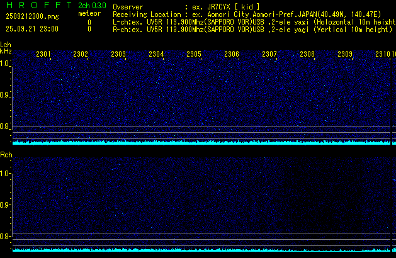Click the 2ch 0.30 version text
This screenshot has width=396, height=258.
(89, 6)
